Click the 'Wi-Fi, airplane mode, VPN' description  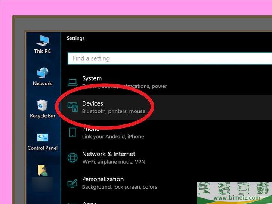click(x=114, y=162)
